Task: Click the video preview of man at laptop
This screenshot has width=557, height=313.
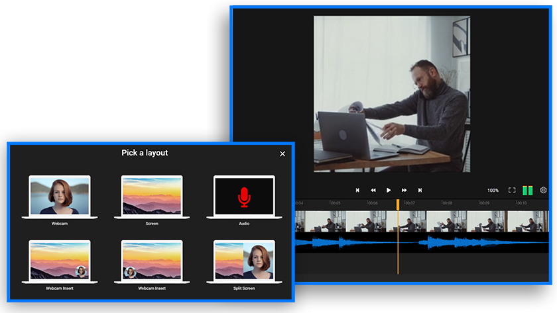Action: coord(392,94)
